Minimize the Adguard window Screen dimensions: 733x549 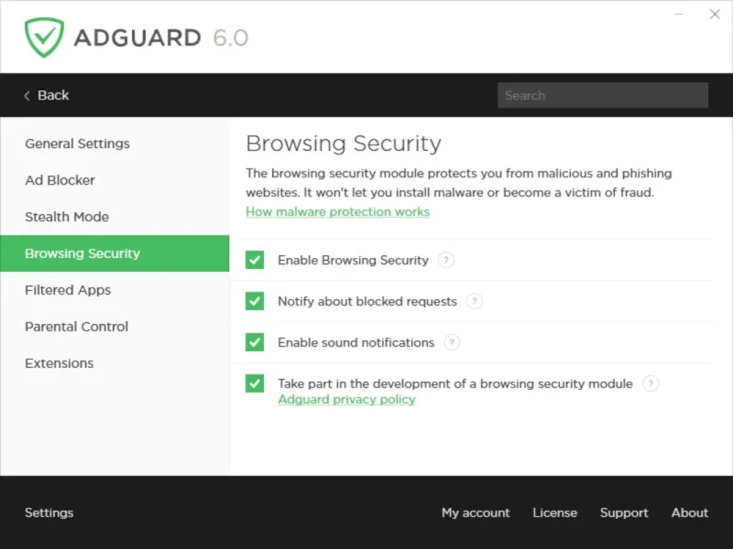pyautogui.click(x=679, y=15)
